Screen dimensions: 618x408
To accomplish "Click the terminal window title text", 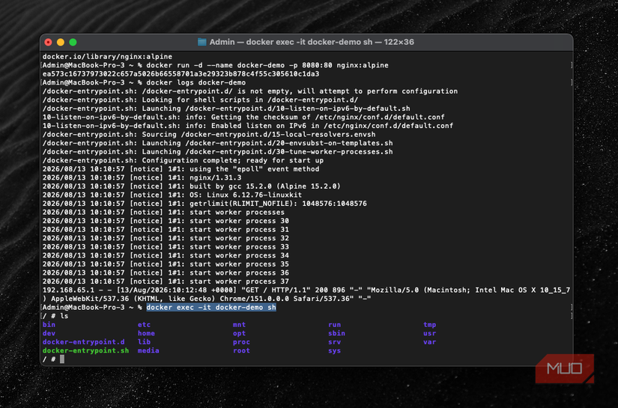I will pyautogui.click(x=312, y=42).
